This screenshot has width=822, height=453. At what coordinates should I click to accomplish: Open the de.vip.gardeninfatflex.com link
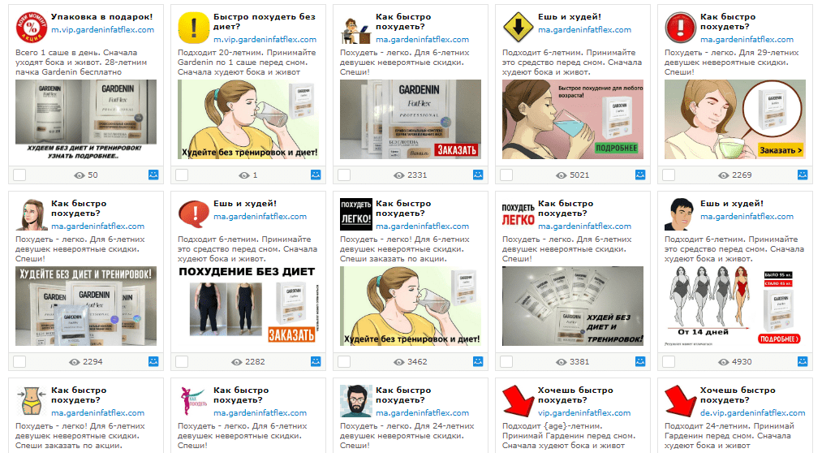pos(752,413)
